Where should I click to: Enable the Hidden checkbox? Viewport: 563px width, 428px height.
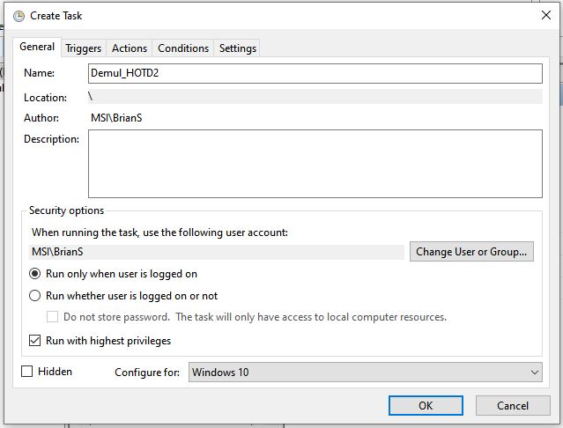27,372
